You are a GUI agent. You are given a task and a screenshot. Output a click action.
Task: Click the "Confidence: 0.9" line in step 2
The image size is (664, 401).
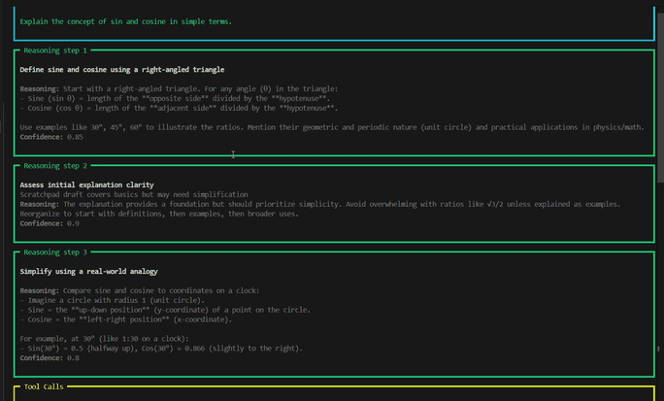pos(50,223)
